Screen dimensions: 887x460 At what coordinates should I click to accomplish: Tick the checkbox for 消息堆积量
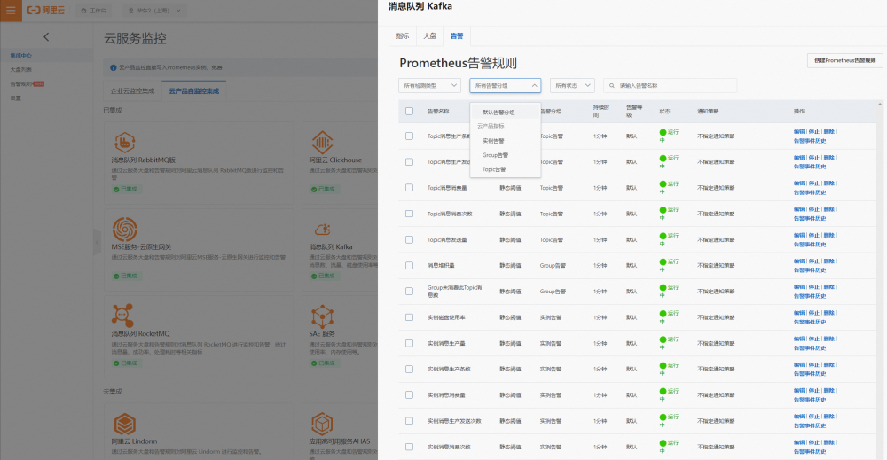[409, 265]
